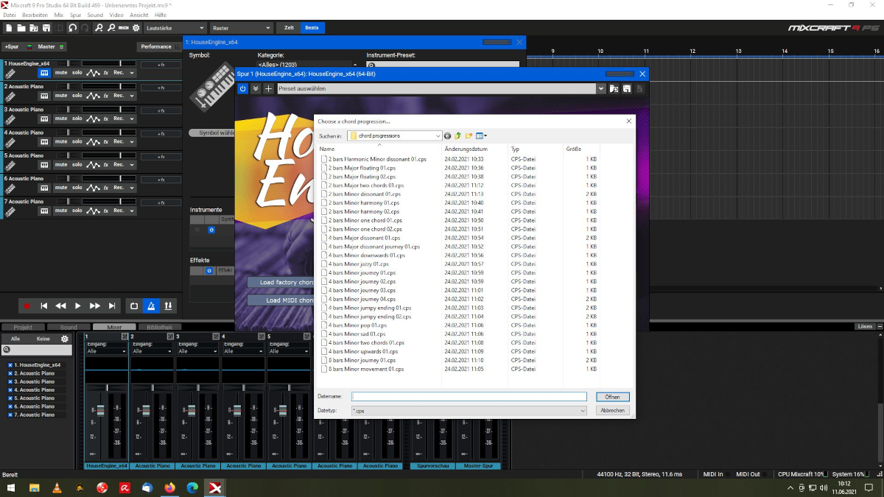The image size is (884, 497).
Task: Switch to the Projekt tab
Action: pyautogui.click(x=23, y=327)
